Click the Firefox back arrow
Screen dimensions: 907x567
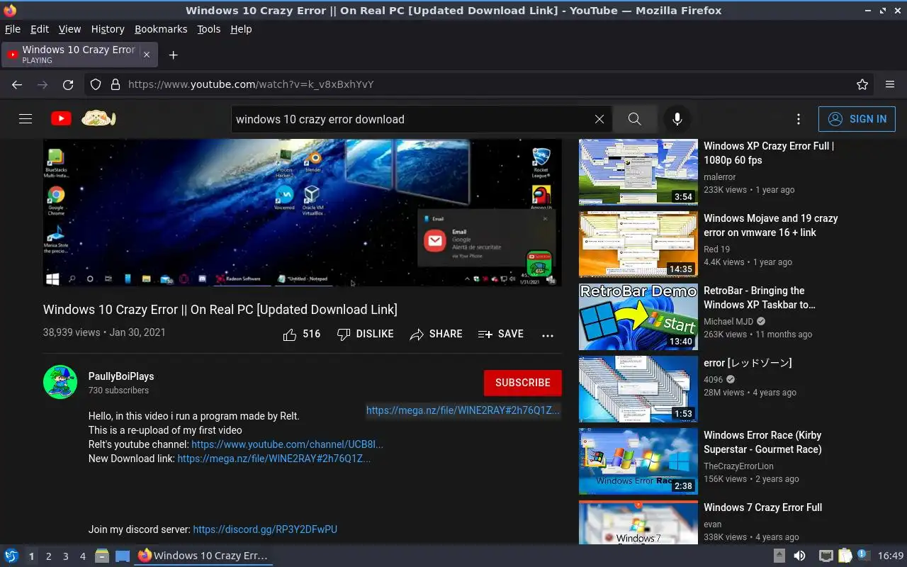pos(17,84)
